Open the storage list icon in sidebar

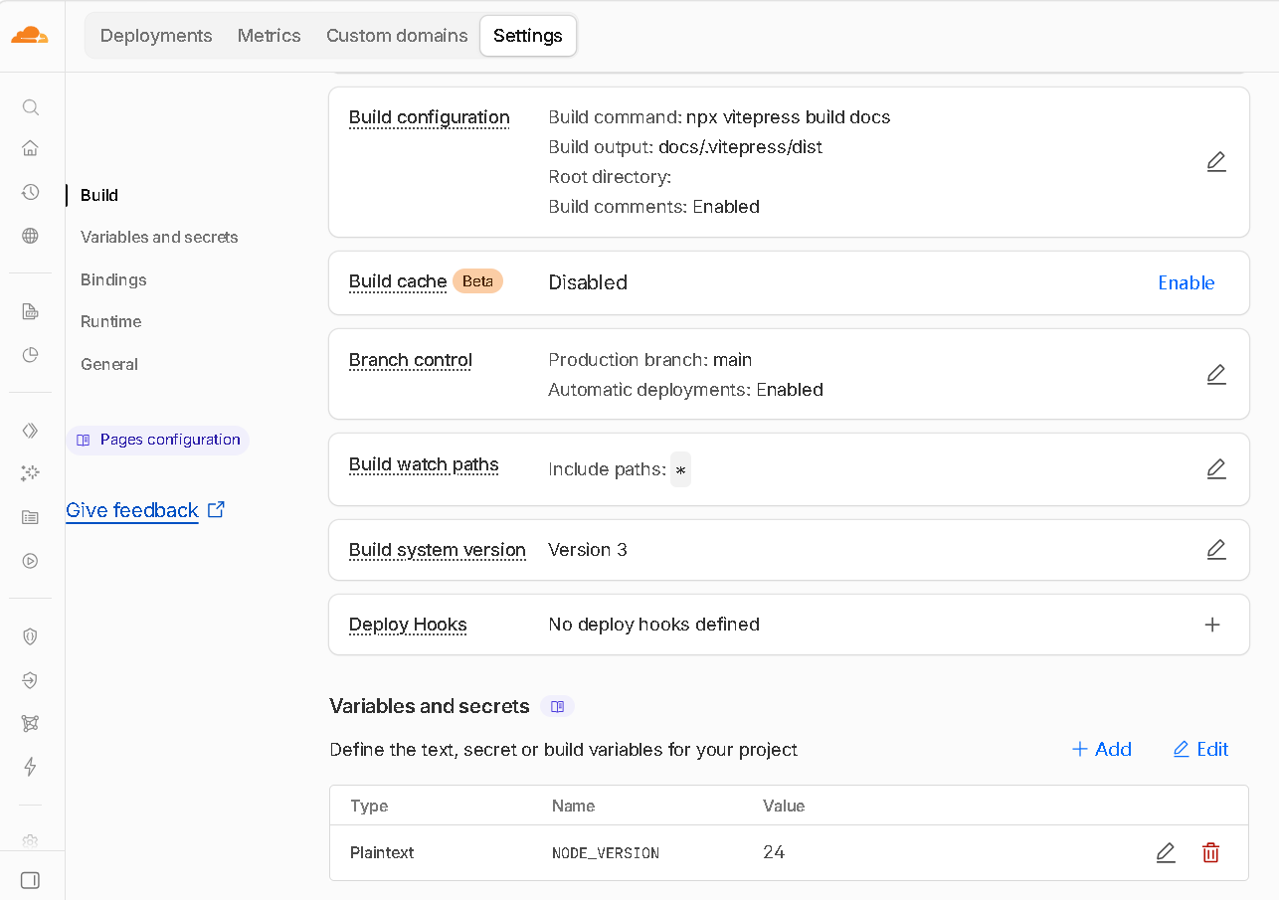point(31,517)
